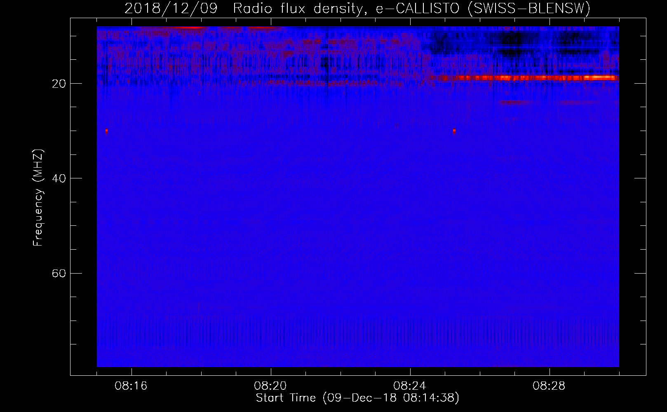Click the 'Start Time (09-Dec-18 08:14:38)' label
Viewport: 667px width, 412px height.
coord(357,398)
